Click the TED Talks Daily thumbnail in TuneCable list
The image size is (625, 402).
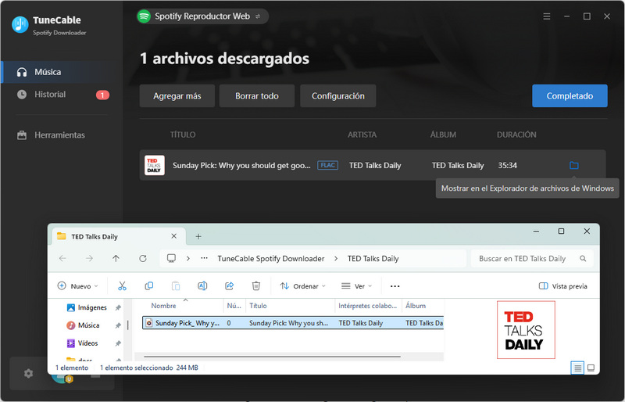coord(154,165)
